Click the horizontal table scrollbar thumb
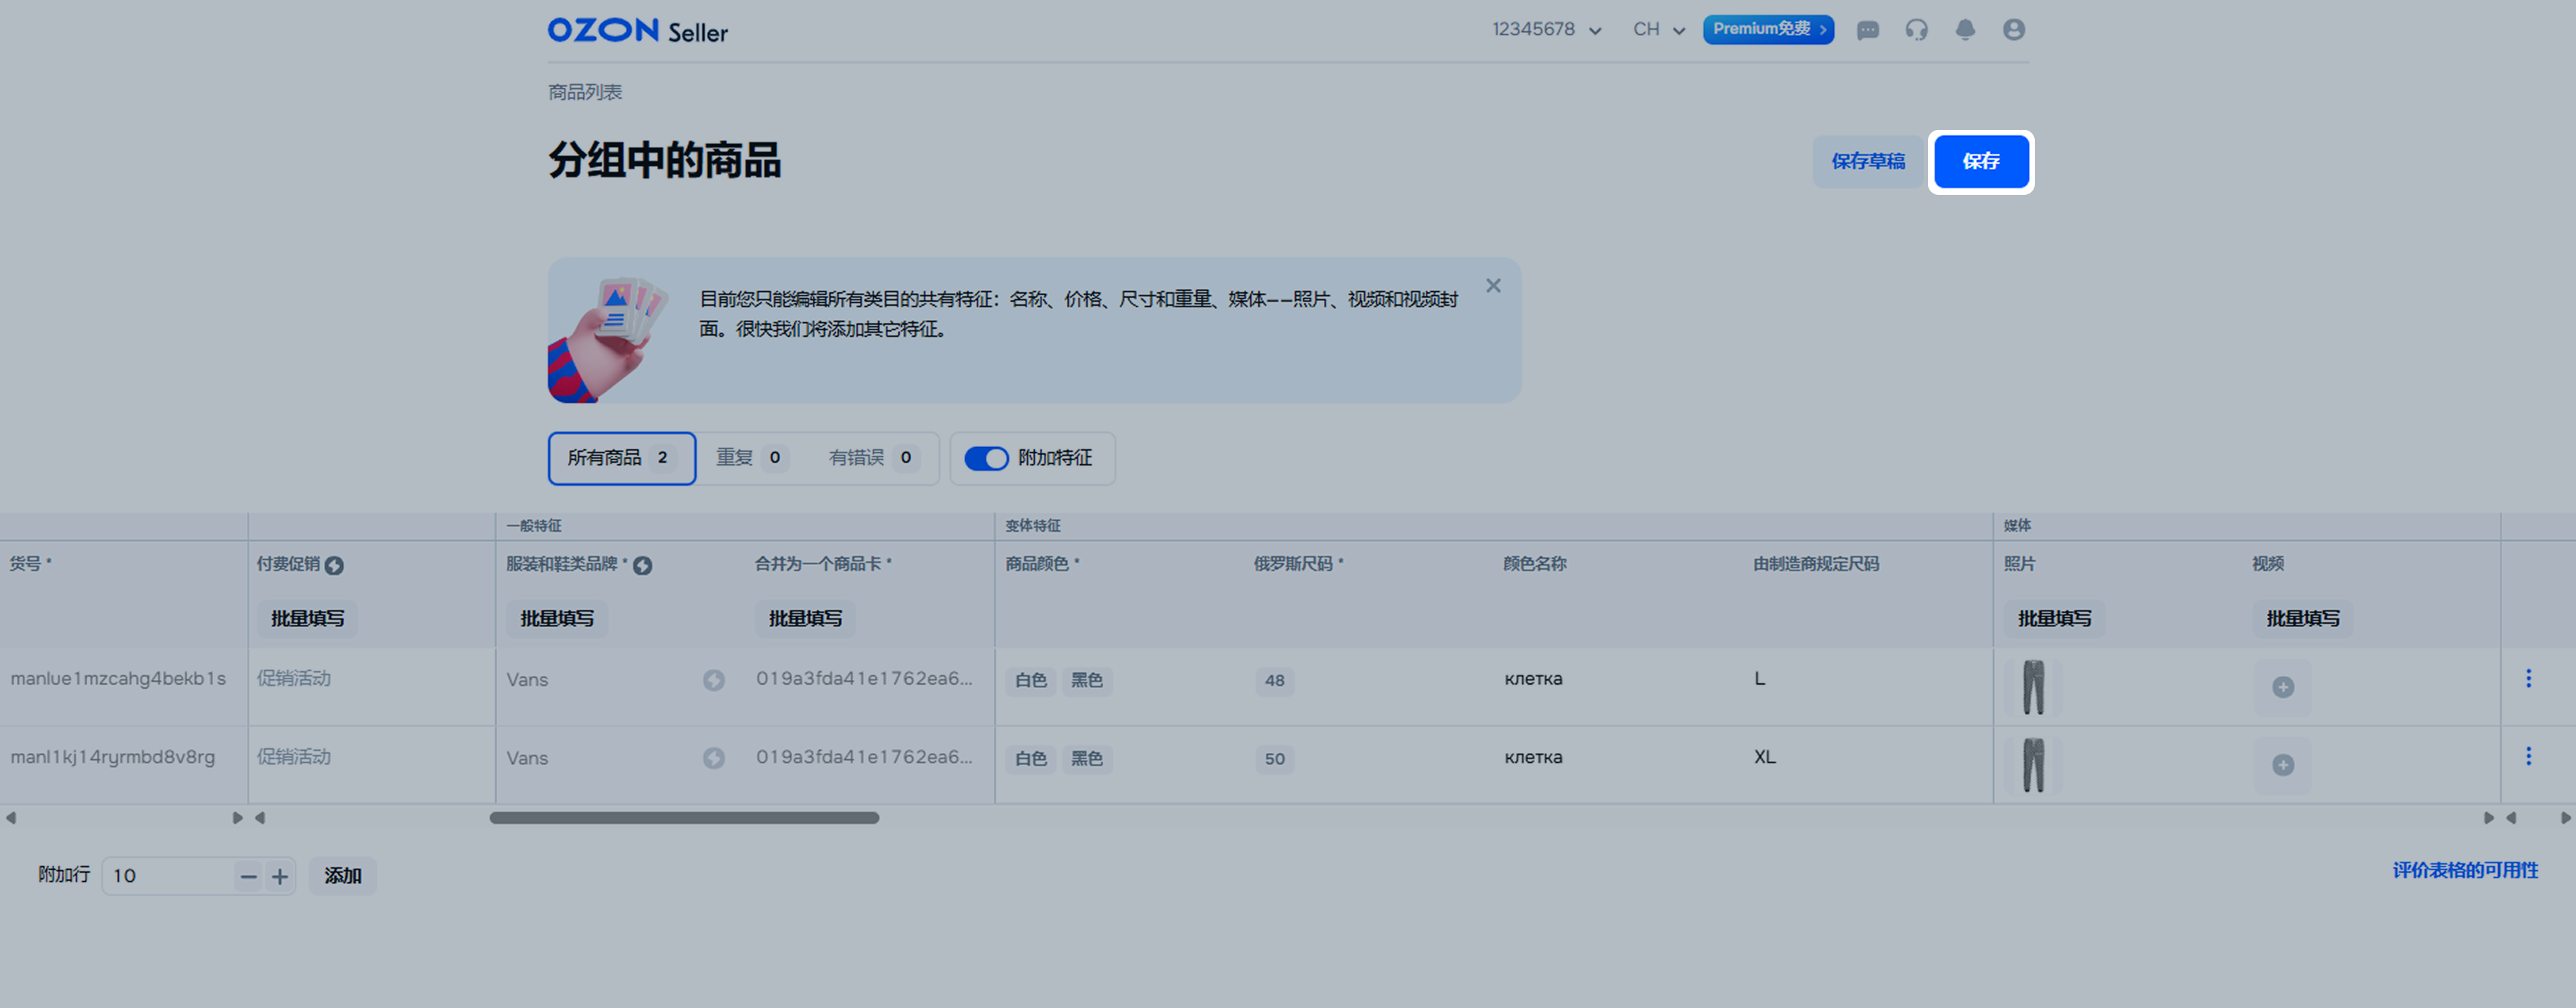The width and height of the screenshot is (2576, 1008). coord(684,818)
